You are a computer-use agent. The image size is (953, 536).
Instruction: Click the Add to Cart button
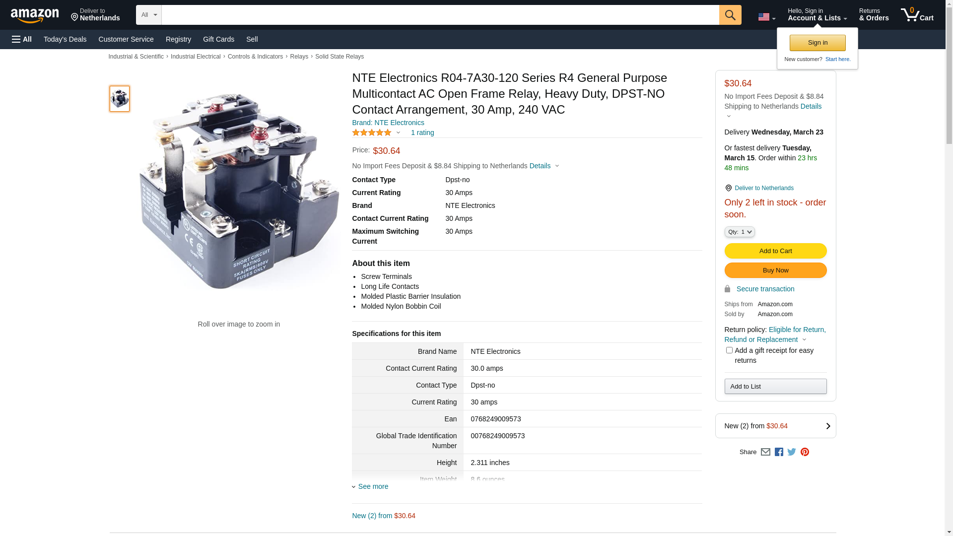coord(775,251)
